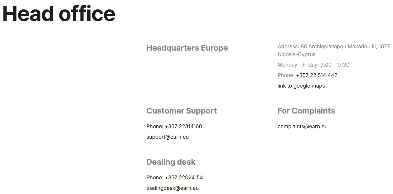Click the "Headquarters Europe" heading
The width and height of the screenshot is (393, 194).
pos(187,48)
